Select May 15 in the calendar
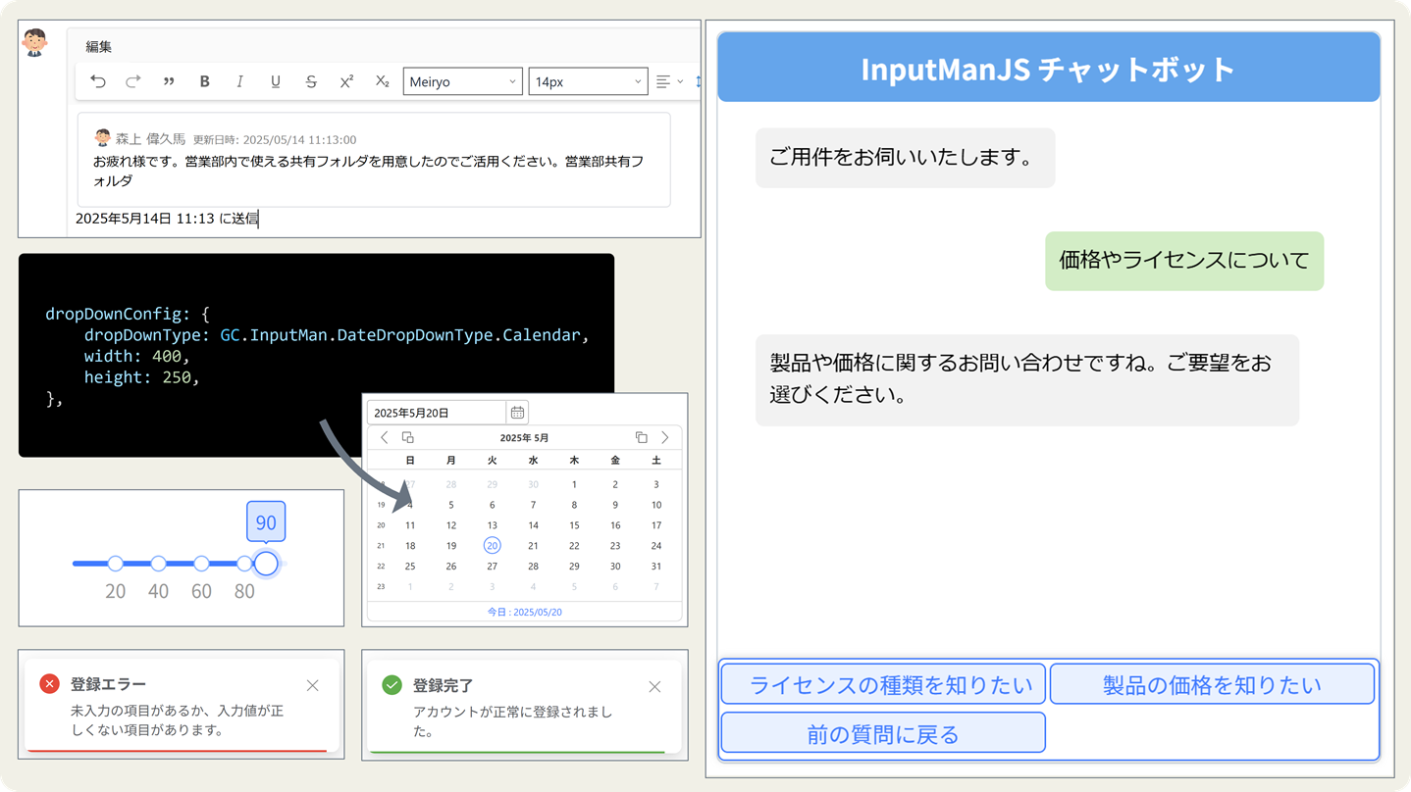 coord(574,525)
